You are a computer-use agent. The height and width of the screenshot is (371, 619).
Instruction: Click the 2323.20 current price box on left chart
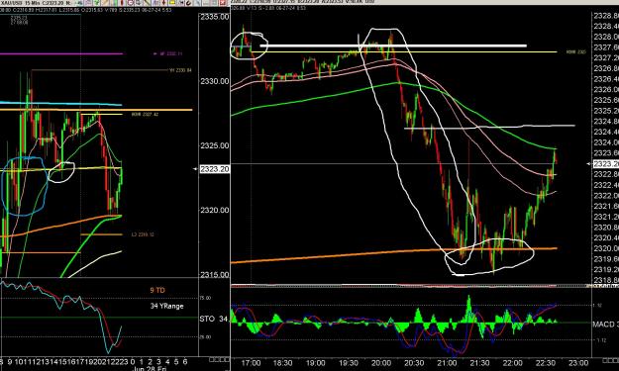click(214, 169)
